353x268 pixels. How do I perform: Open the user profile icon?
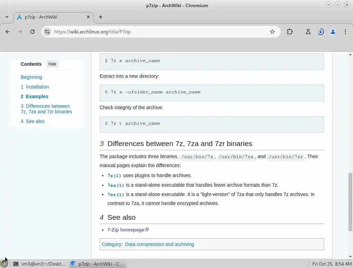tap(333, 32)
